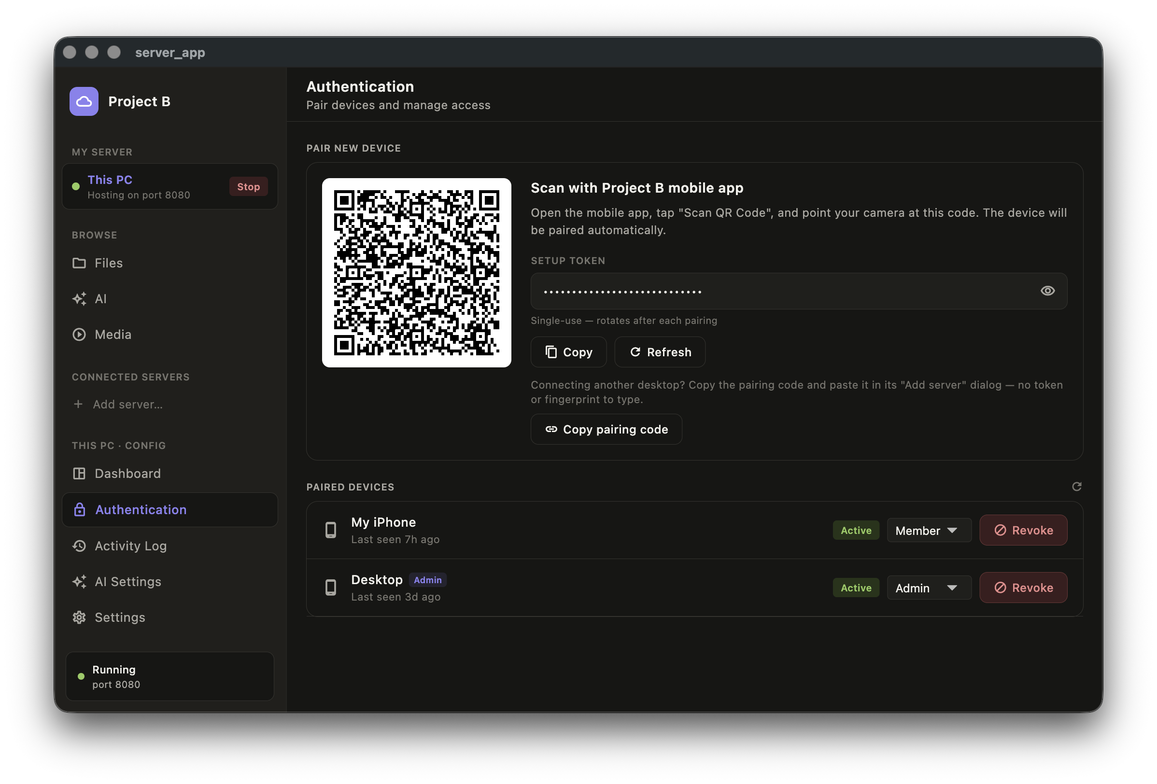
Task: Click the sparkle icon beside AI Settings
Action: pos(79,581)
